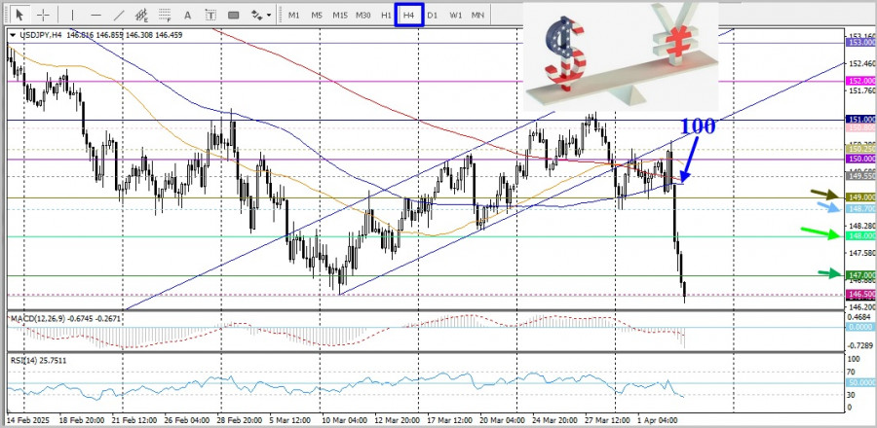Click the 150.000 price level label
The width and height of the screenshot is (877, 428).
point(861,159)
